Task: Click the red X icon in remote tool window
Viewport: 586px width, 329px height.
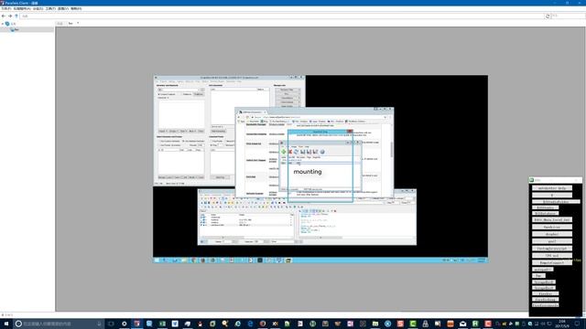Action: [290, 152]
